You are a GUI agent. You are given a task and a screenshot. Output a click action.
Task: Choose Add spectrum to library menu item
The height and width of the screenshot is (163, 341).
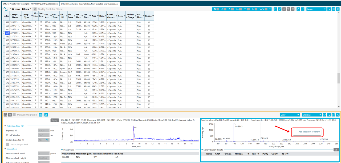coord(309,132)
